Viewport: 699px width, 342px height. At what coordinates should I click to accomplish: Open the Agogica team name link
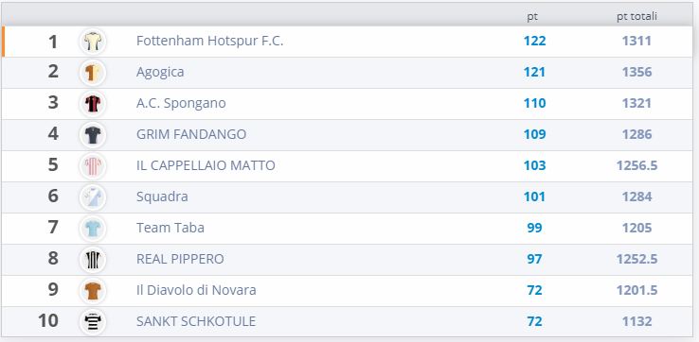160,73
